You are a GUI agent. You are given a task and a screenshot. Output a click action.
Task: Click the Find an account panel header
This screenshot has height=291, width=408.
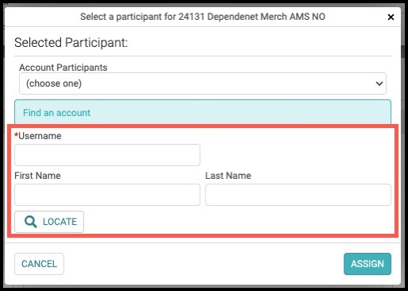point(202,112)
